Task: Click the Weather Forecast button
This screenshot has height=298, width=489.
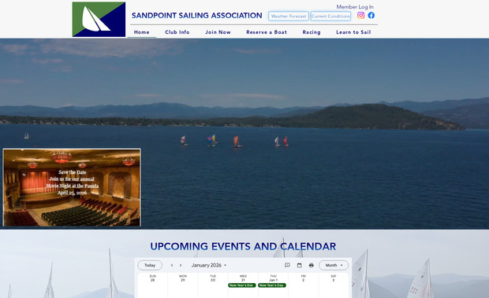Action: pos(289,17)
